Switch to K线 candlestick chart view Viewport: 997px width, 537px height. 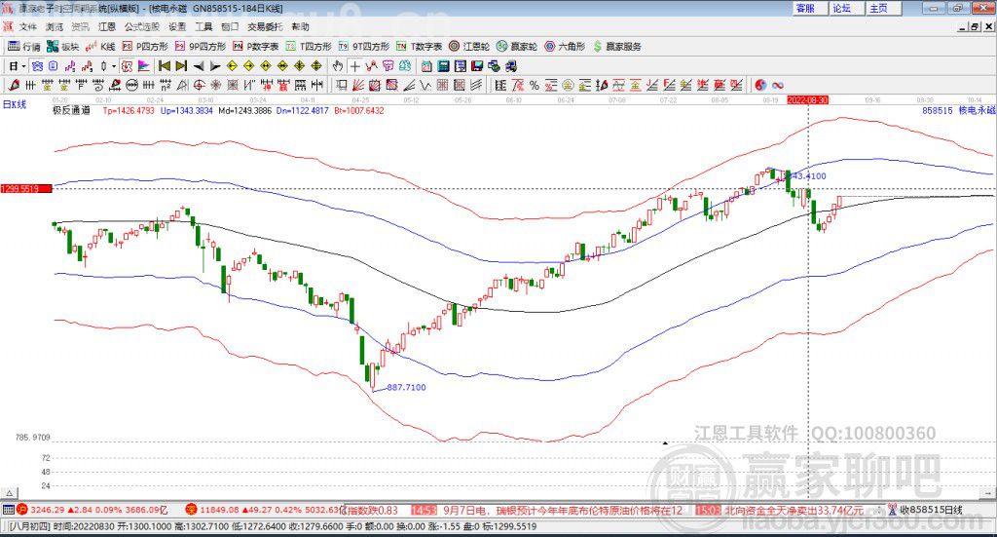click(100, 47)
